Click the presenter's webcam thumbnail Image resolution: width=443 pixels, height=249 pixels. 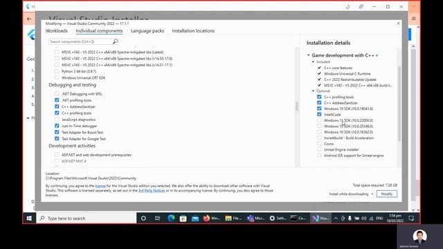coord(420,237)
